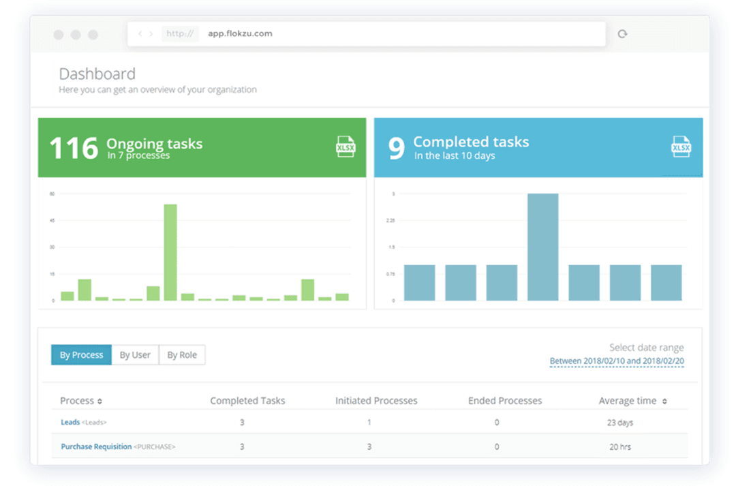Open the Leads process link
The height and width of the screenshot is (486, 736).
70,422
